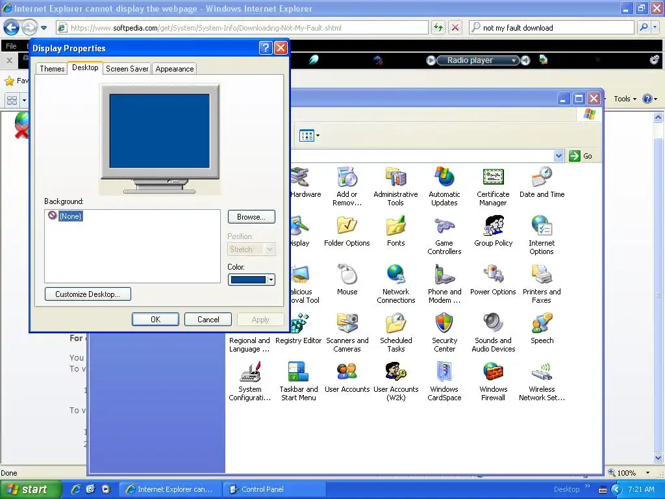Screen dimensions: 665x499
Task: Cancel the Display Properties dialog
Action: 208,320
